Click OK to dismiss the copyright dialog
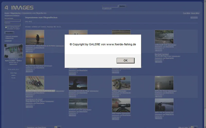The height and width of the screenshot is (128, 206). click(x=125, y=60)
